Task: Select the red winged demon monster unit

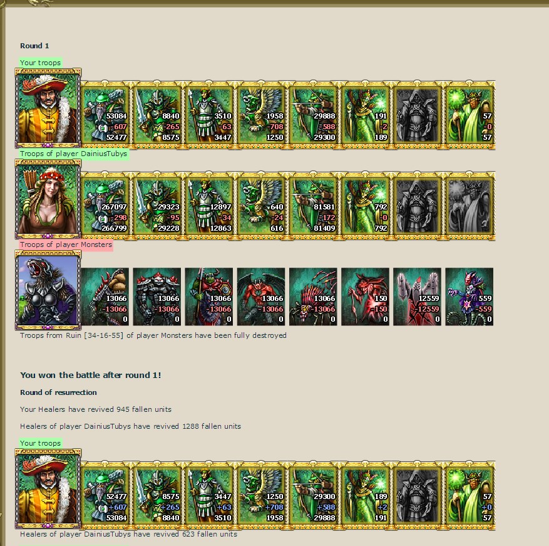Action: (261, 297)
